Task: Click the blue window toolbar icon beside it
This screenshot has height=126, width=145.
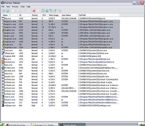Action: pos(47,11)
